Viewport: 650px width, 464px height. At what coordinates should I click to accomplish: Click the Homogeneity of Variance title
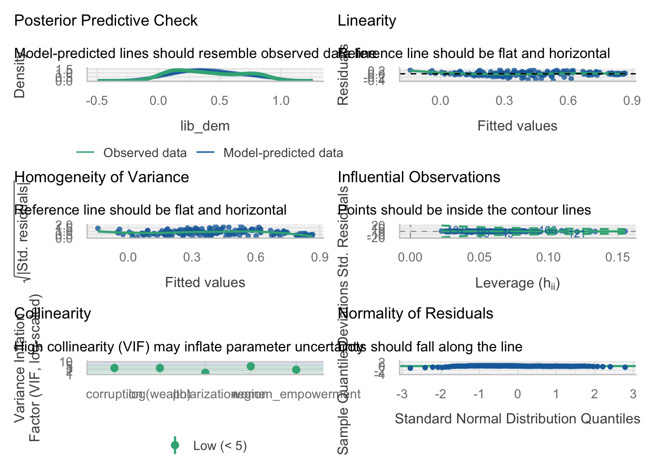coord(102,177)
